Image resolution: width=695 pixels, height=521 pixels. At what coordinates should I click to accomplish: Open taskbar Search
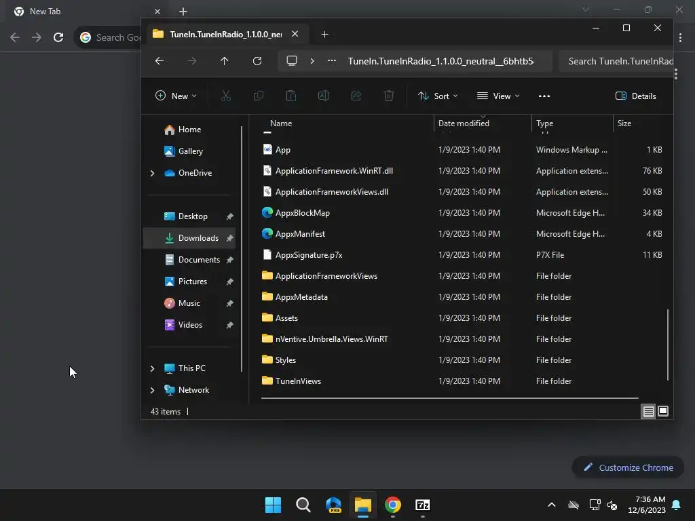(x=303, y=505)
